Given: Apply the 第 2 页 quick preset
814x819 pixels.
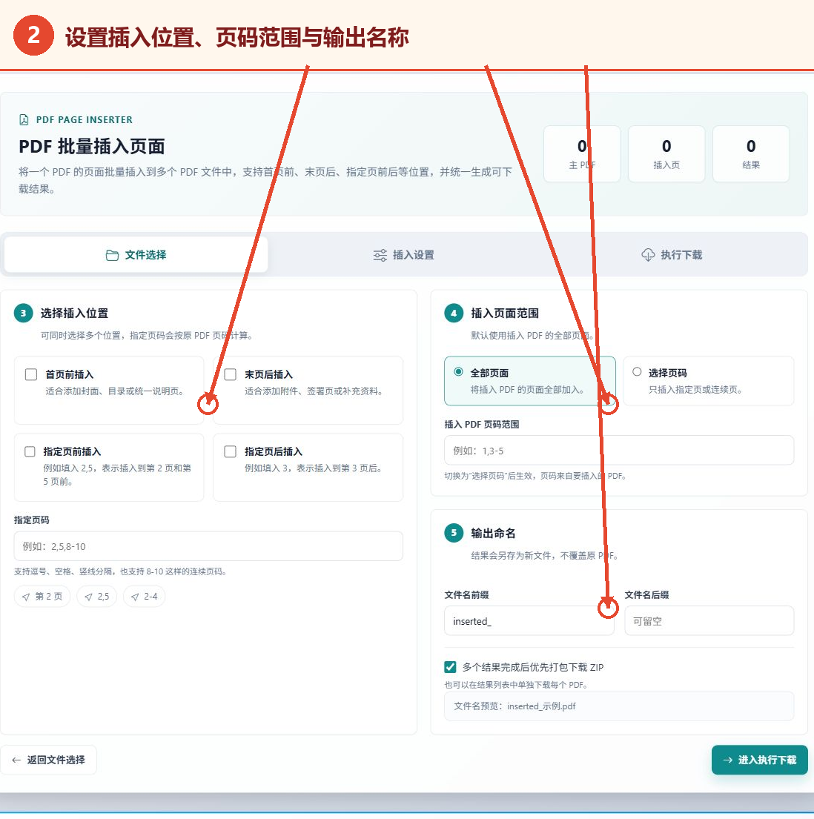Looking at the screenshot, I should point(42,597).
